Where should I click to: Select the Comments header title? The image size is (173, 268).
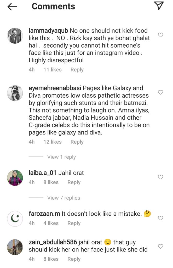coord(53,6)
